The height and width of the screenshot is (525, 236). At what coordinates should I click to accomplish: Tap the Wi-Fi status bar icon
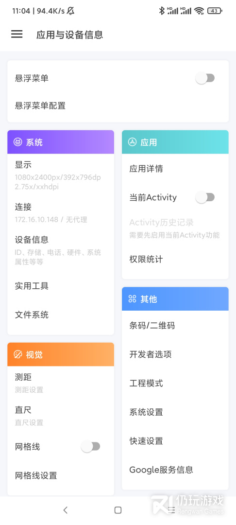tap(200, 11)
